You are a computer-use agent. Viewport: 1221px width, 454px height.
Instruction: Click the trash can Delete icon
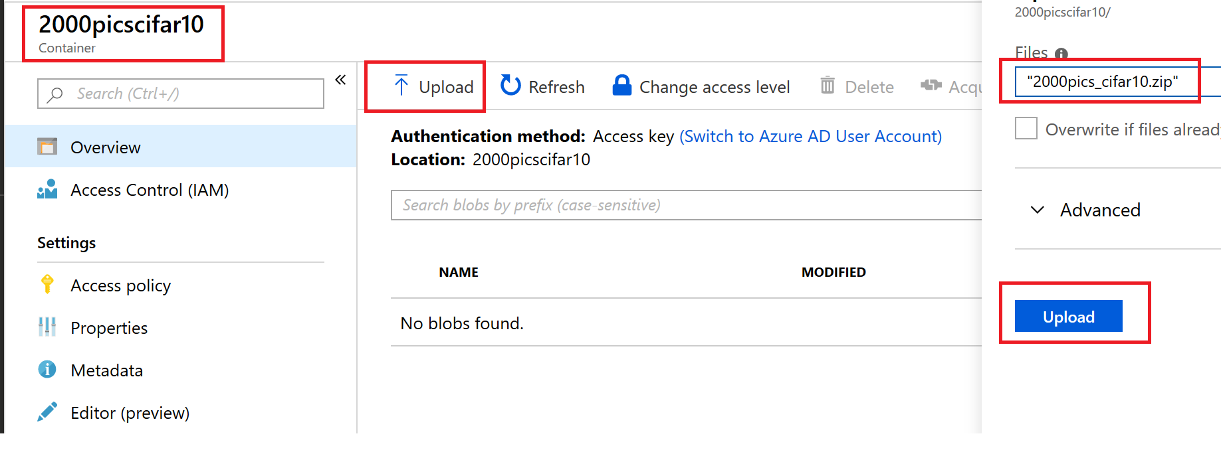tap(828, 85)
